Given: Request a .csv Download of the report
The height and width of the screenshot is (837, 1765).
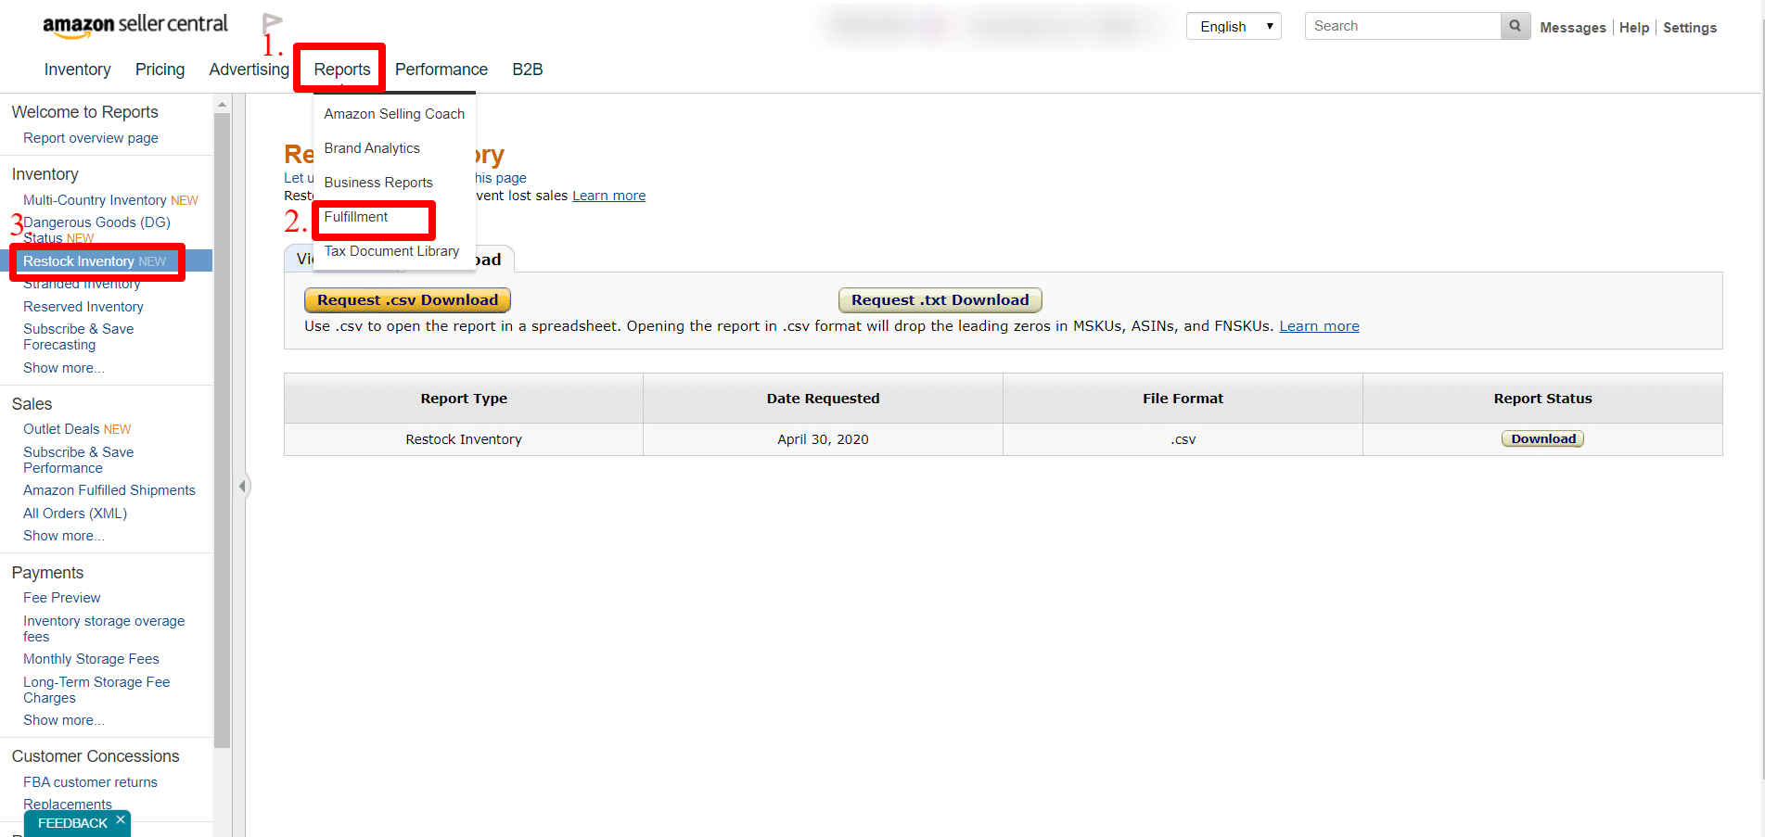Looking at the screenshot, I should (x=407, y=299).
